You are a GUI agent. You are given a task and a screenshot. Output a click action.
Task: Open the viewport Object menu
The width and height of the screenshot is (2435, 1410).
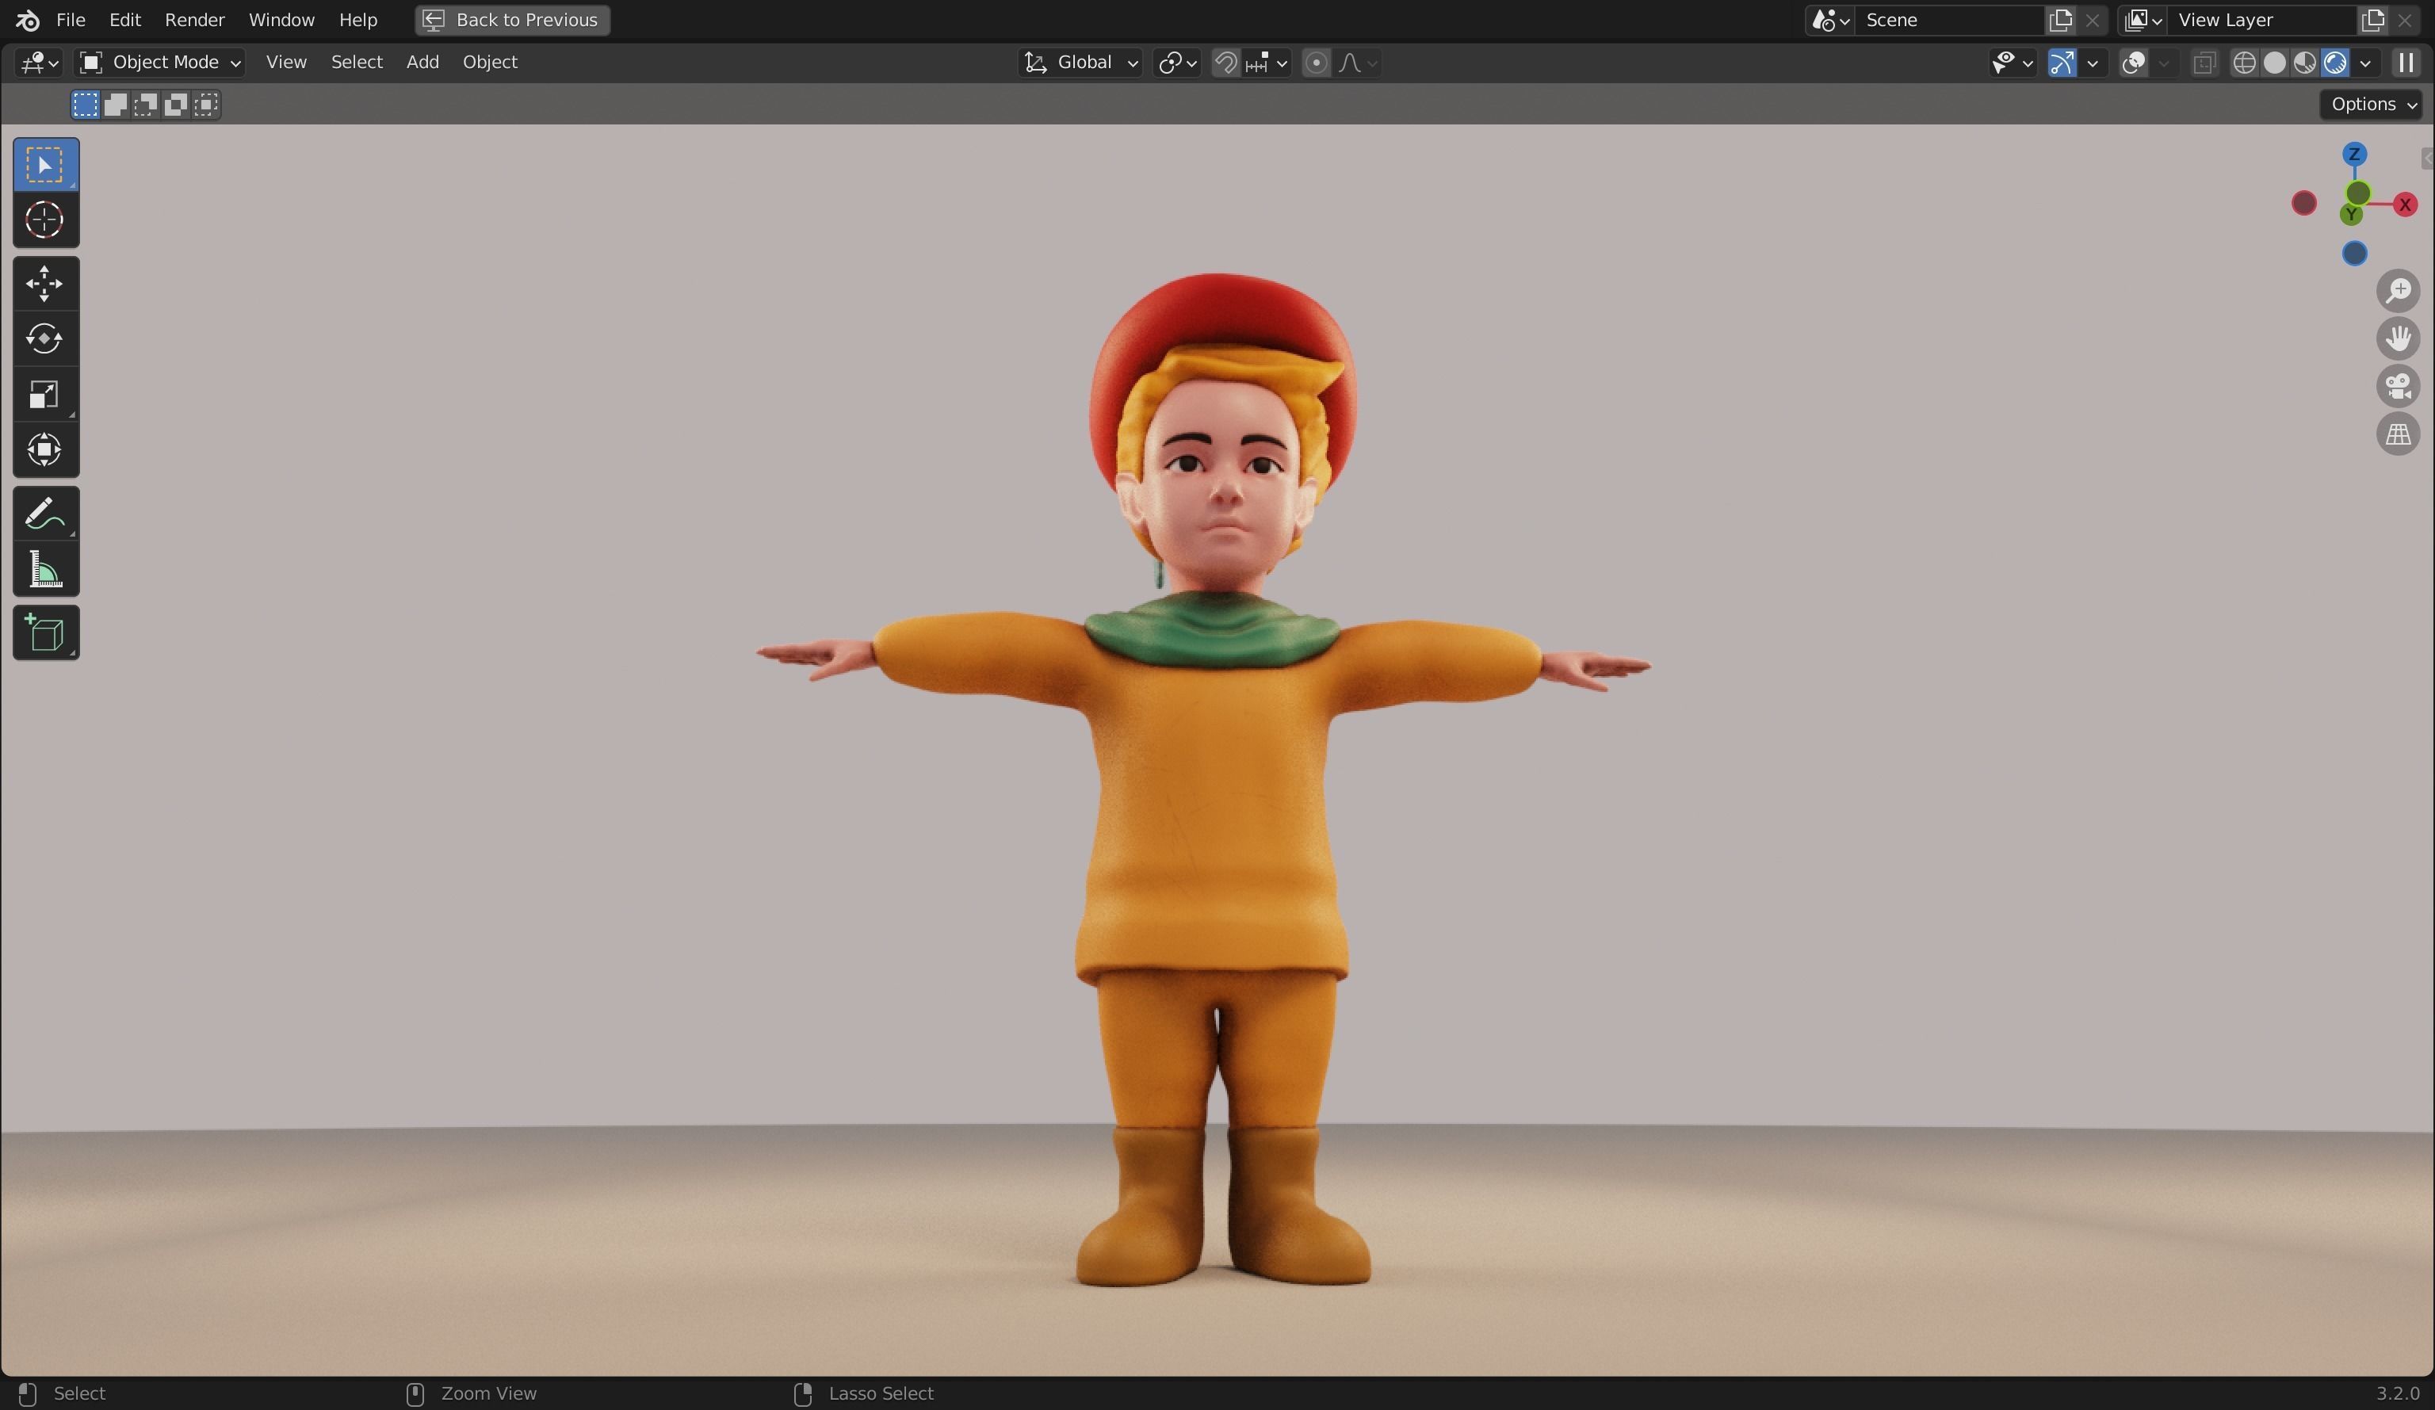point(490,63)
